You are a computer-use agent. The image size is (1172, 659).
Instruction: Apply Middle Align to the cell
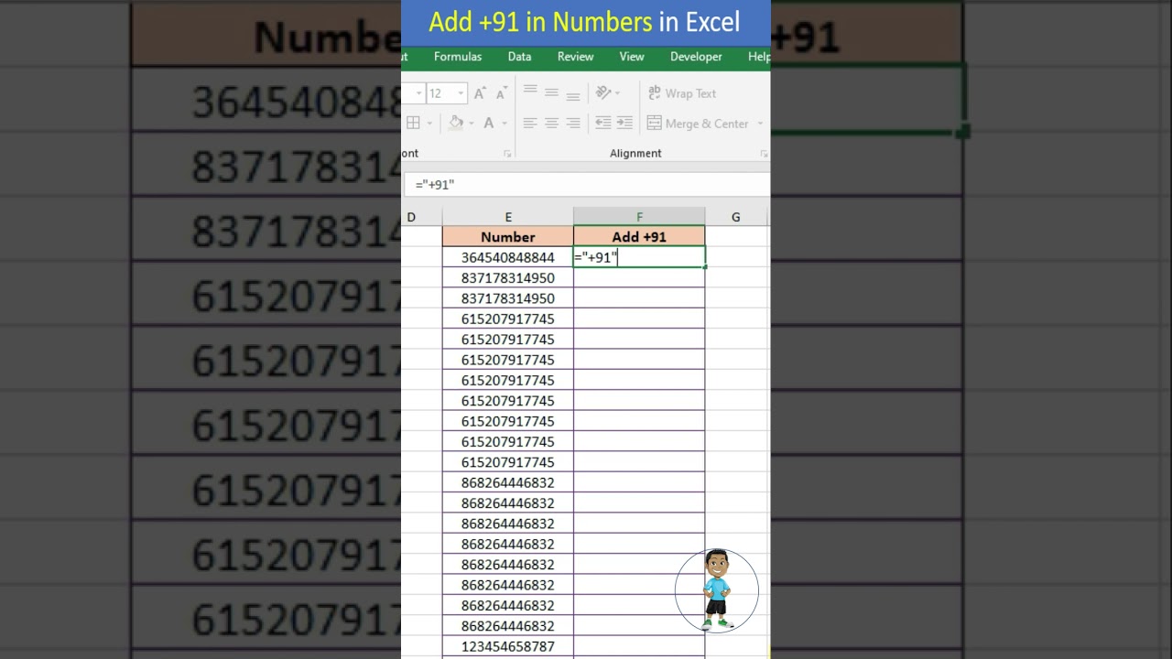point(551,92)
